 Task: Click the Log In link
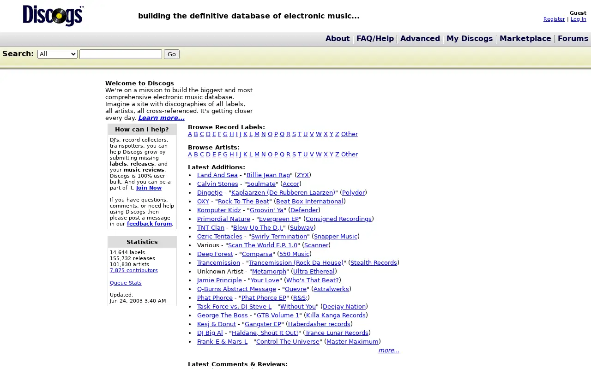coord(579,19)
